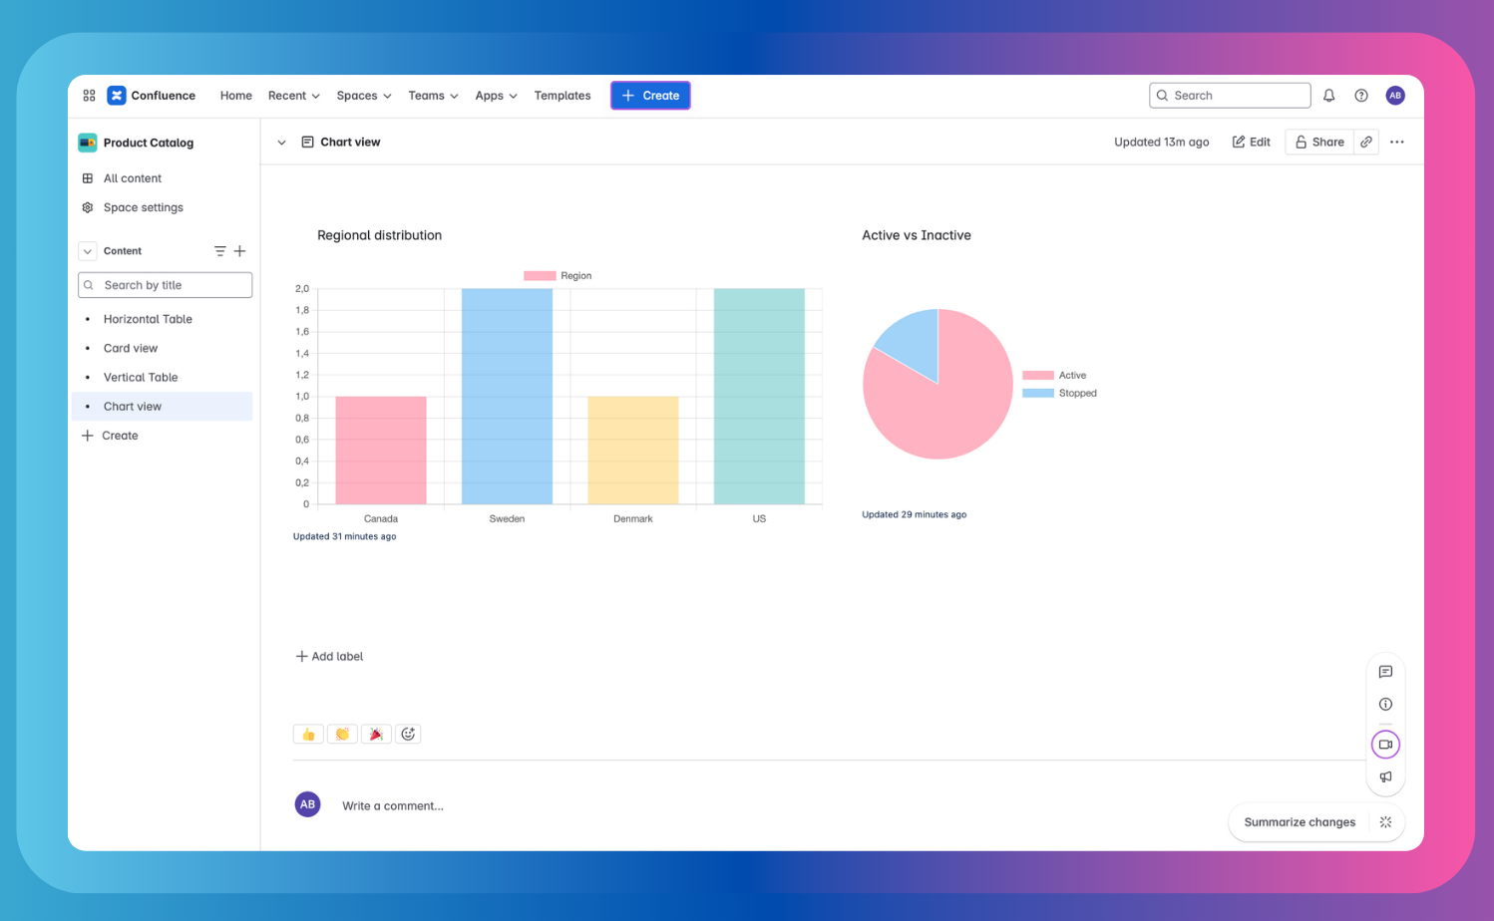Click the Create button
Screen dimensions: 1494x921
point(650,95)
